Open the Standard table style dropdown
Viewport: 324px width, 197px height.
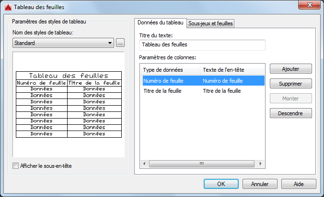click(63, 43)
